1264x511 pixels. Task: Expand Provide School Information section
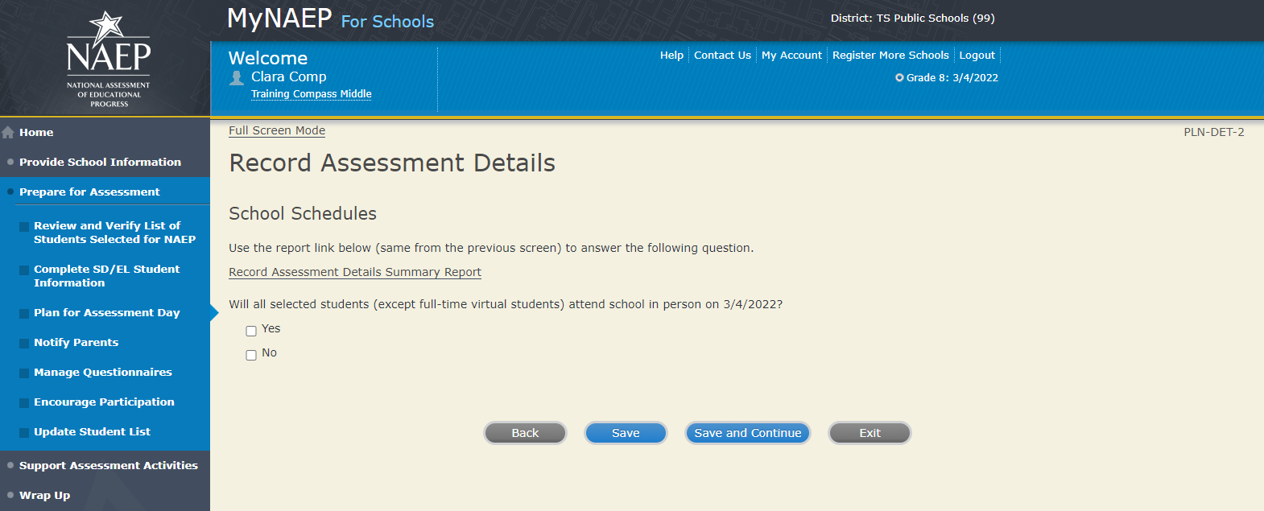coord(100,162)
